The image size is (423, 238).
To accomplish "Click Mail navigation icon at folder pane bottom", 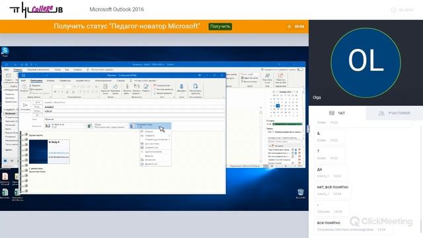I will [5, 161].
